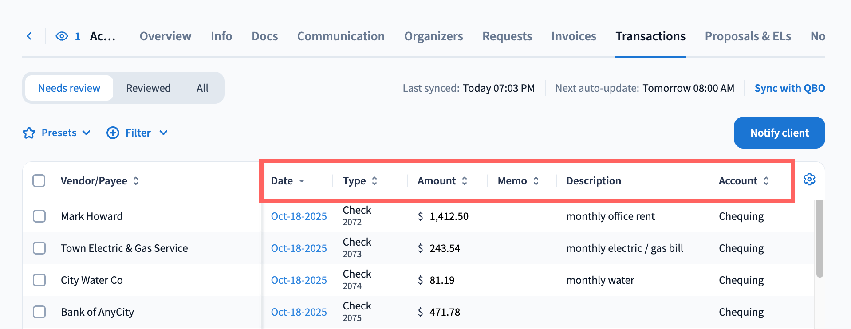This screenshot has height=329, width=851.
Task: Select the Reviewed segment tab
Action: tap(148, 88)
